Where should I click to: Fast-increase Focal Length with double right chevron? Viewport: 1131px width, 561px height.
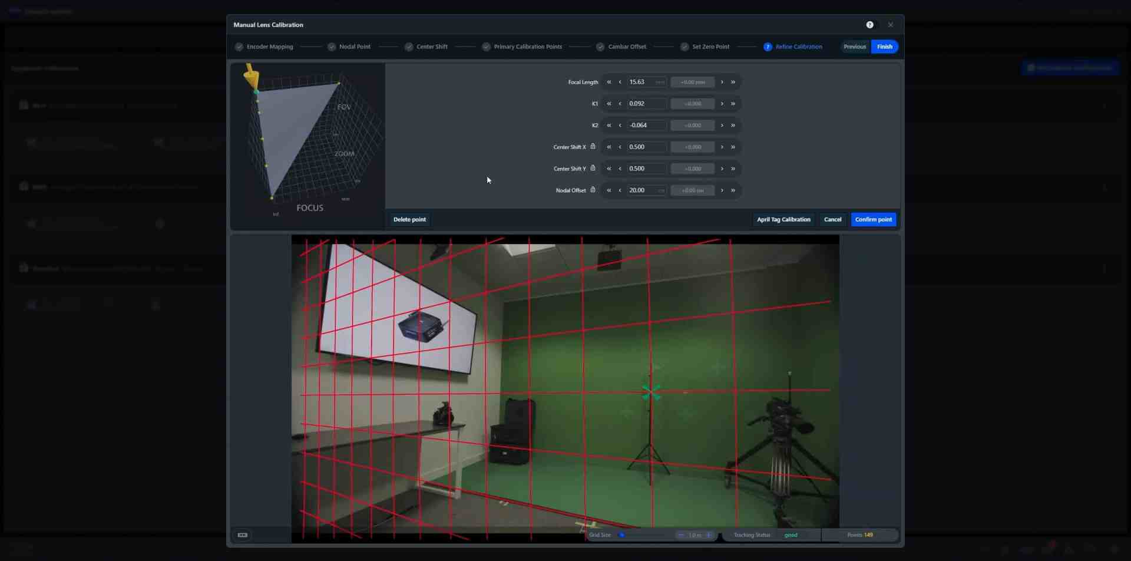click(x=733, y=82)
